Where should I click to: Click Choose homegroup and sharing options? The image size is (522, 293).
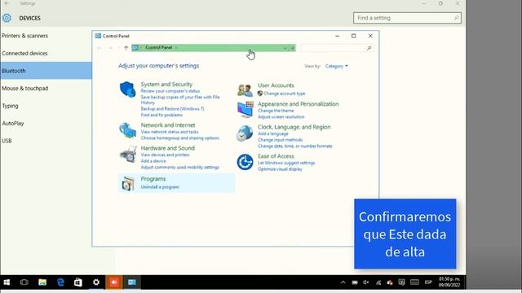(179, 138)
